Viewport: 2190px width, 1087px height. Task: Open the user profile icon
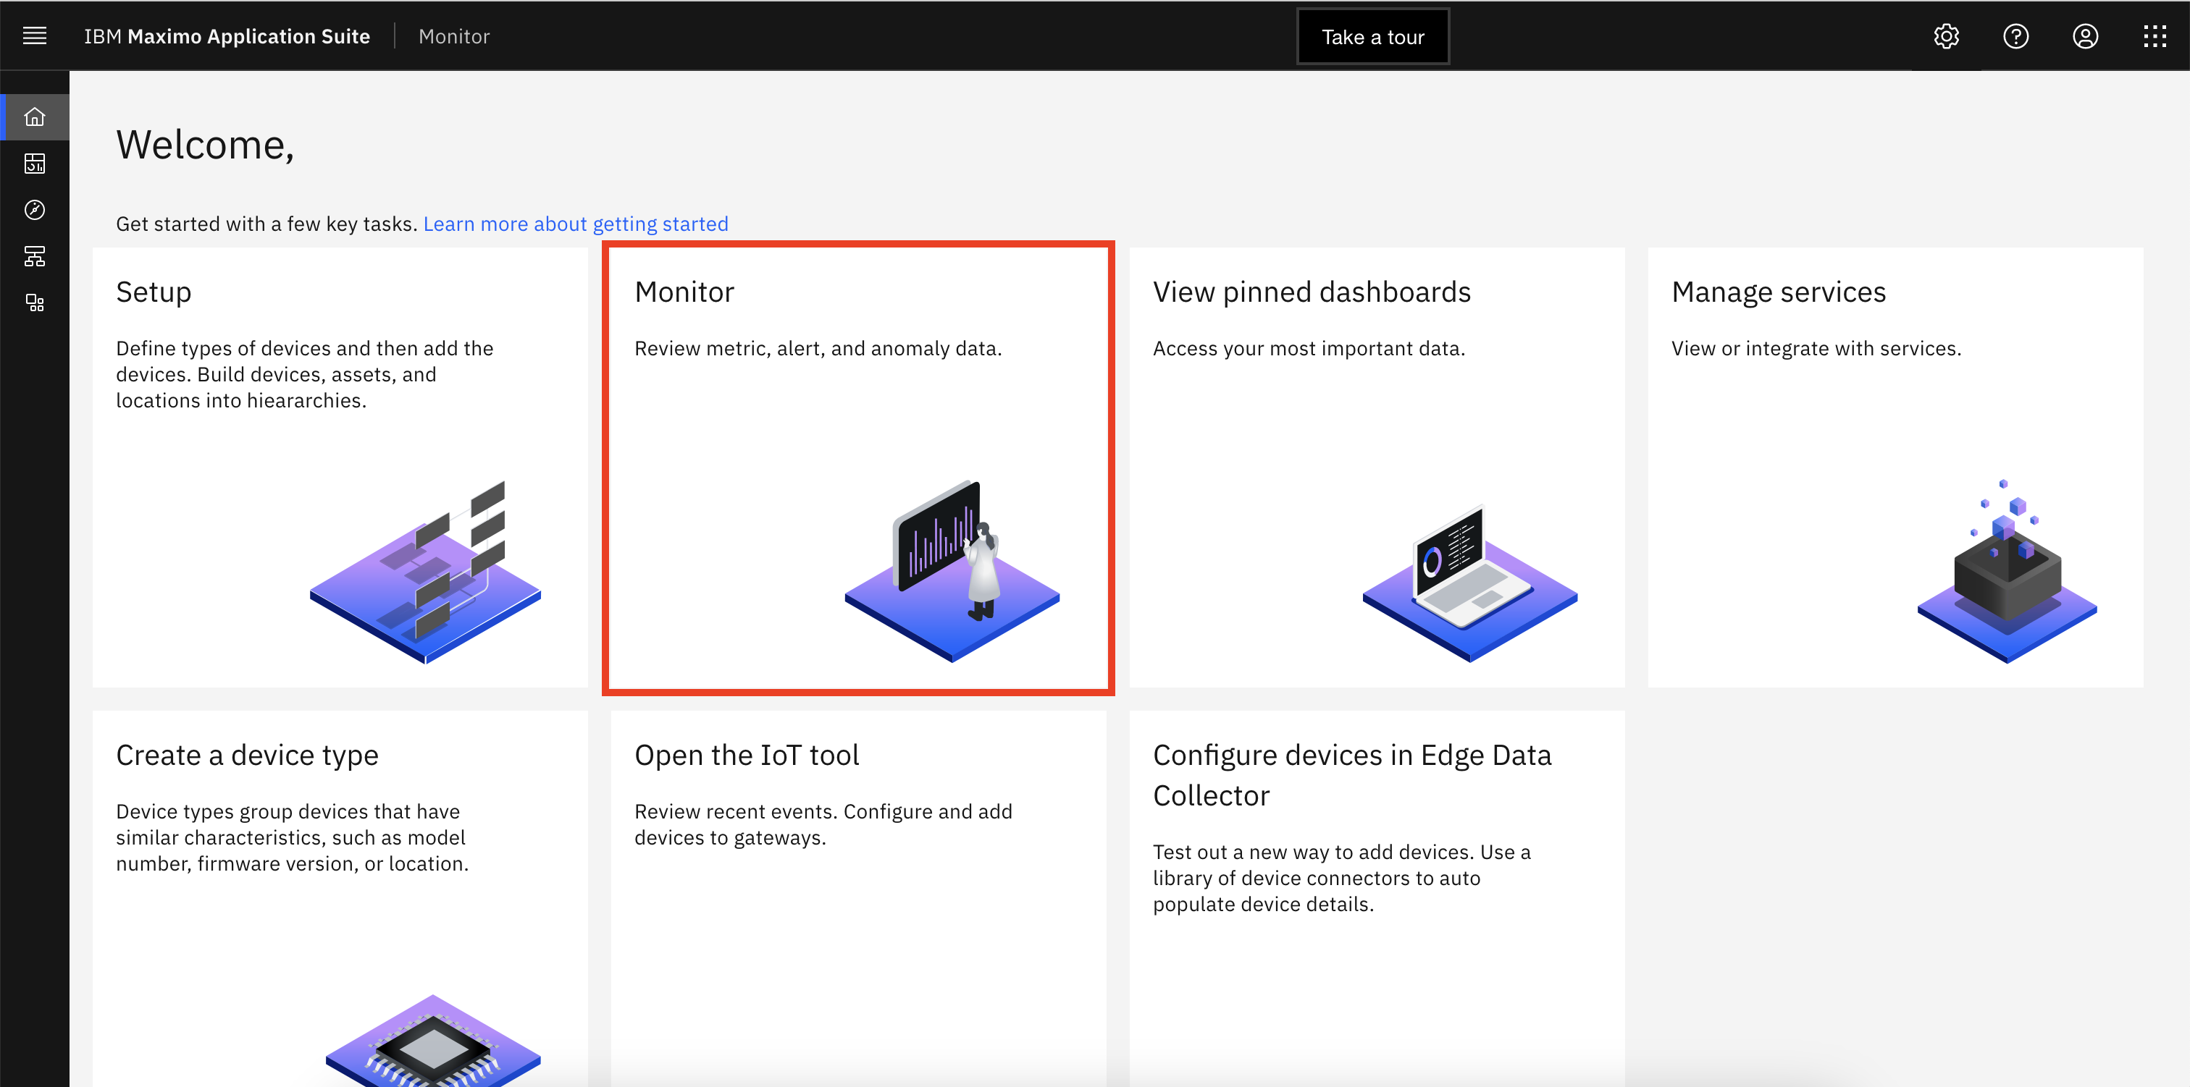[x=2086, y=35]
